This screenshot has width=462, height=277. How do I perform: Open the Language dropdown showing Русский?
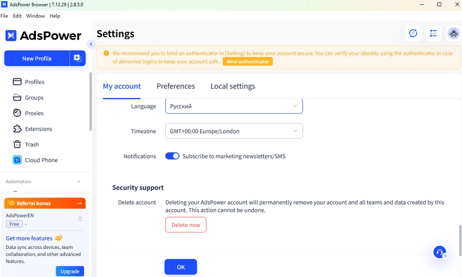[234, 106]
